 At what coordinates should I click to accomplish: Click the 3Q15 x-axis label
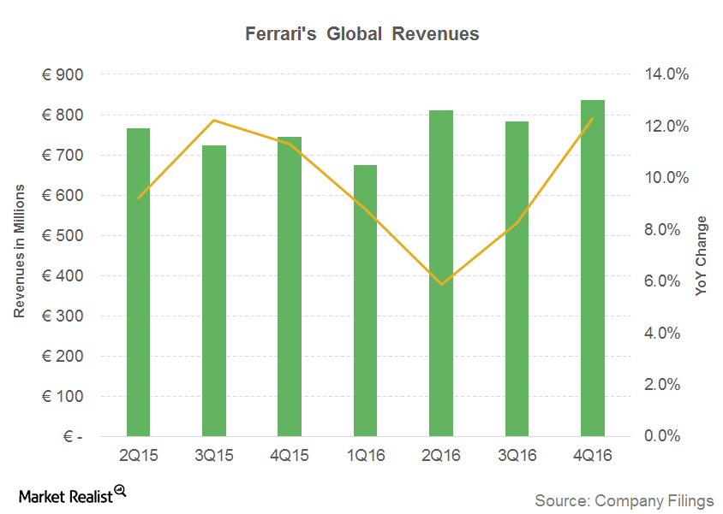[214, 456]
